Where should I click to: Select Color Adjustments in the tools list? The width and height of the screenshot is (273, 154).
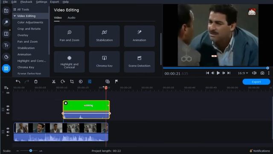30,22
